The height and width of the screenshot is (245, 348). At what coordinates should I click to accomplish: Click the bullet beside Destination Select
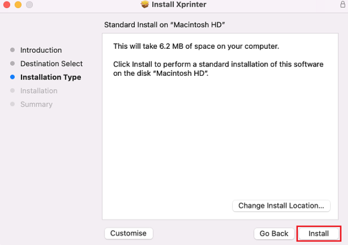[x=13, y=64]
